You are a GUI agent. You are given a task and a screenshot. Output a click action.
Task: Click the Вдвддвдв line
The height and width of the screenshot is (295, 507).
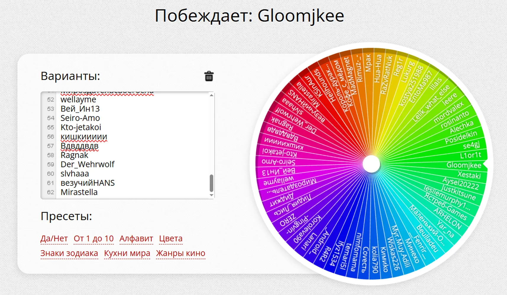[x=79, y=146]
